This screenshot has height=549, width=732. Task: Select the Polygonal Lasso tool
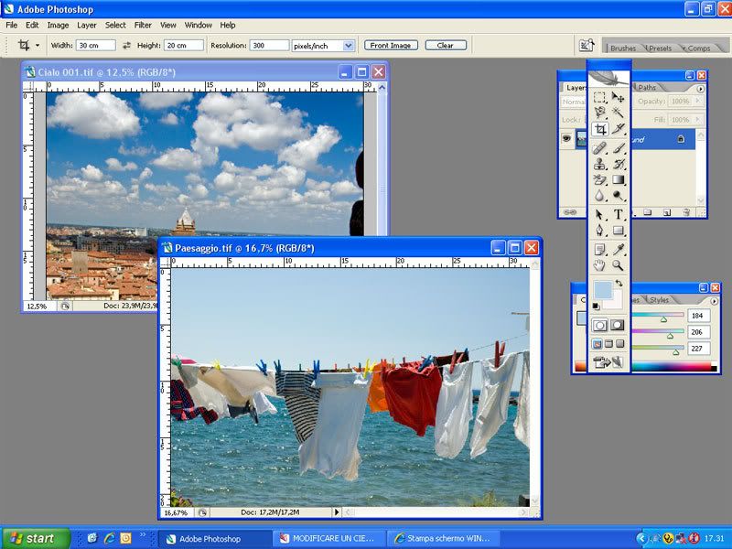point(600,113)
